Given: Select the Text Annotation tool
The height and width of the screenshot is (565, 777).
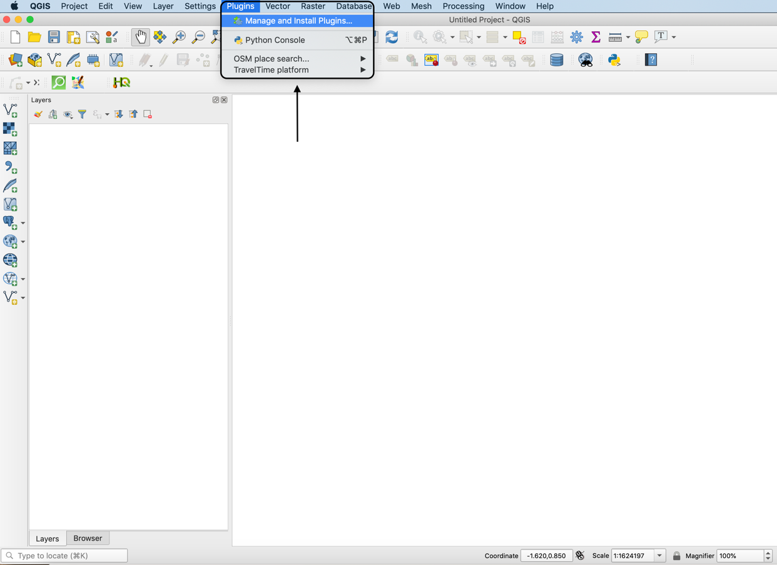Looking at the screenshot, I should click(661, 37).
